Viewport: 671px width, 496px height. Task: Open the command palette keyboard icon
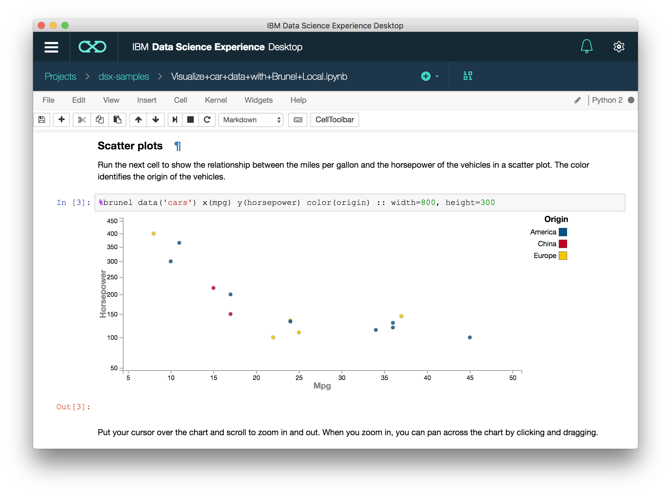click(x=298, y=120)
